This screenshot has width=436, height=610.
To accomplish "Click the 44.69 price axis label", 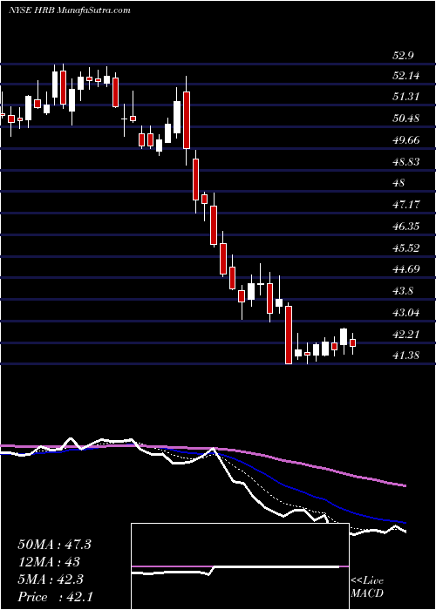I will click(407, 269).
